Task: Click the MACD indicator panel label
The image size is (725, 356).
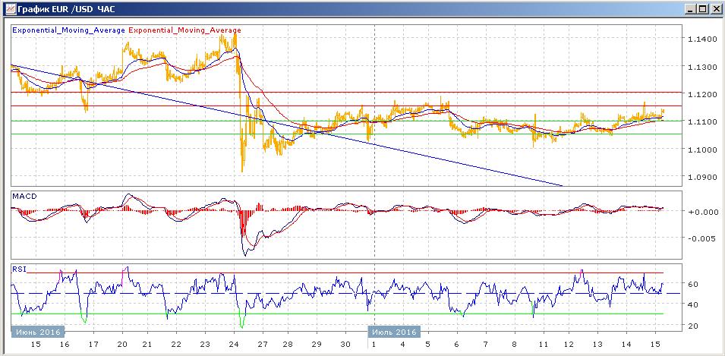Action: click(25, 197)
